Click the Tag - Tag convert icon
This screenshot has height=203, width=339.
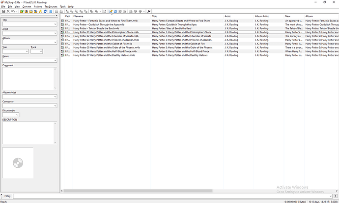pyautogui.click(x=86, y=11)
